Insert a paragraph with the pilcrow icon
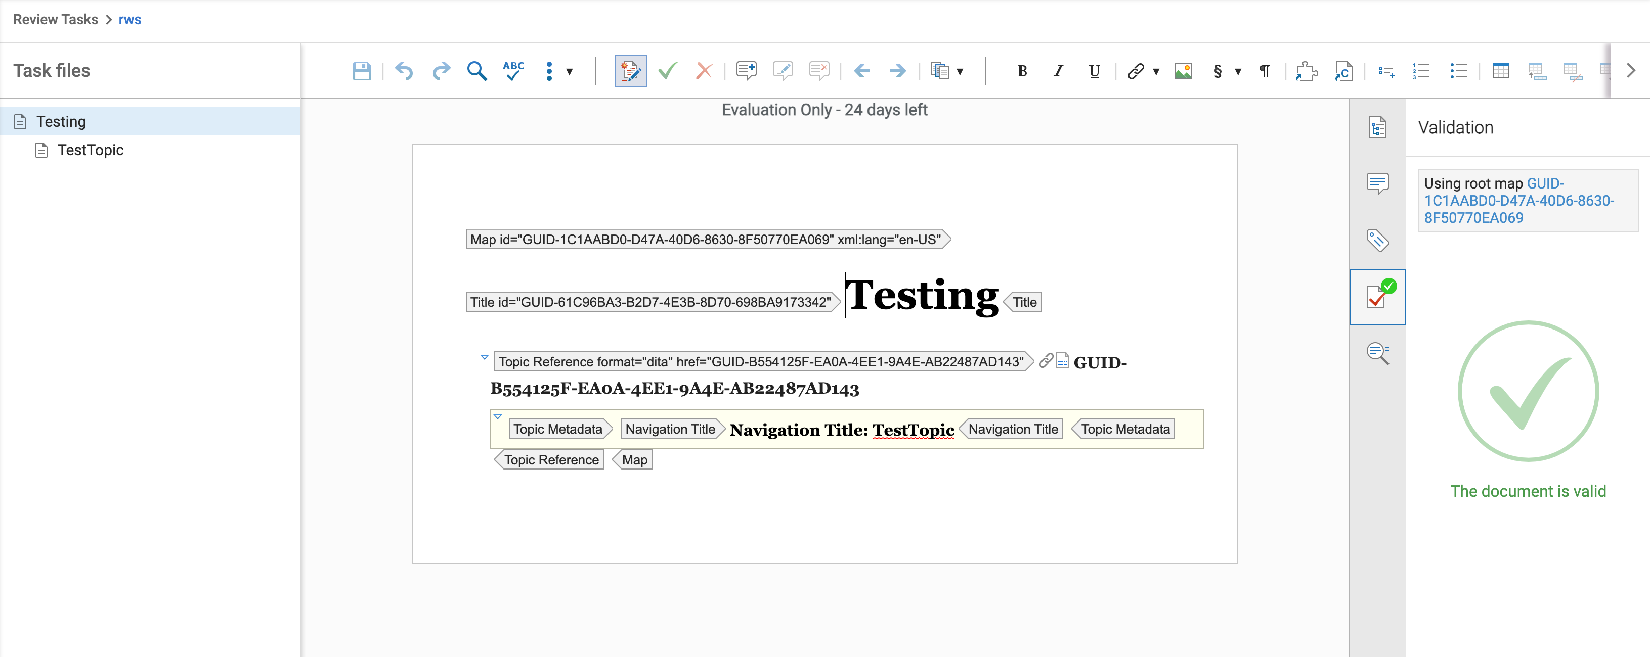 coord(1265,71)
